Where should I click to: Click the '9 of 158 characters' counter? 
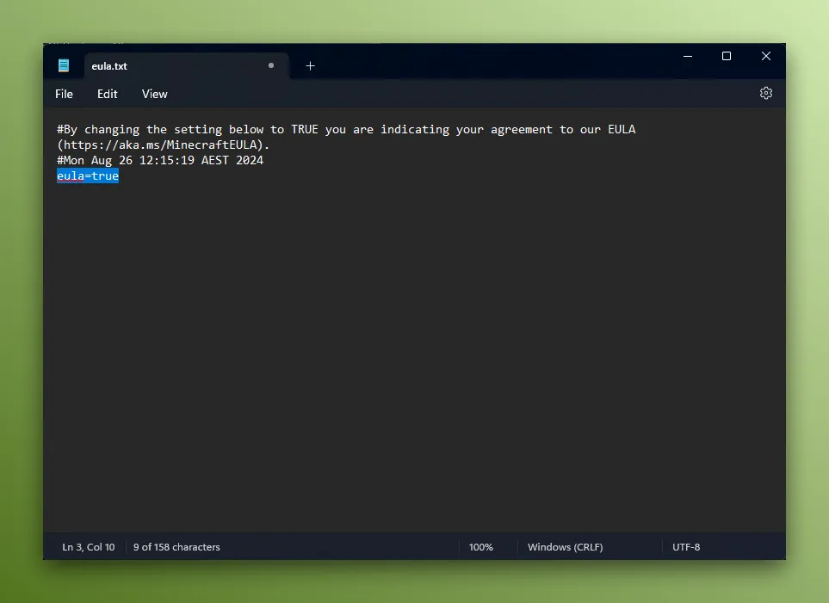(176, 546)
